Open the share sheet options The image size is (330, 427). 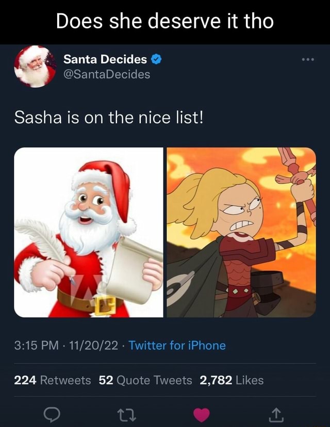pos(276,413)
